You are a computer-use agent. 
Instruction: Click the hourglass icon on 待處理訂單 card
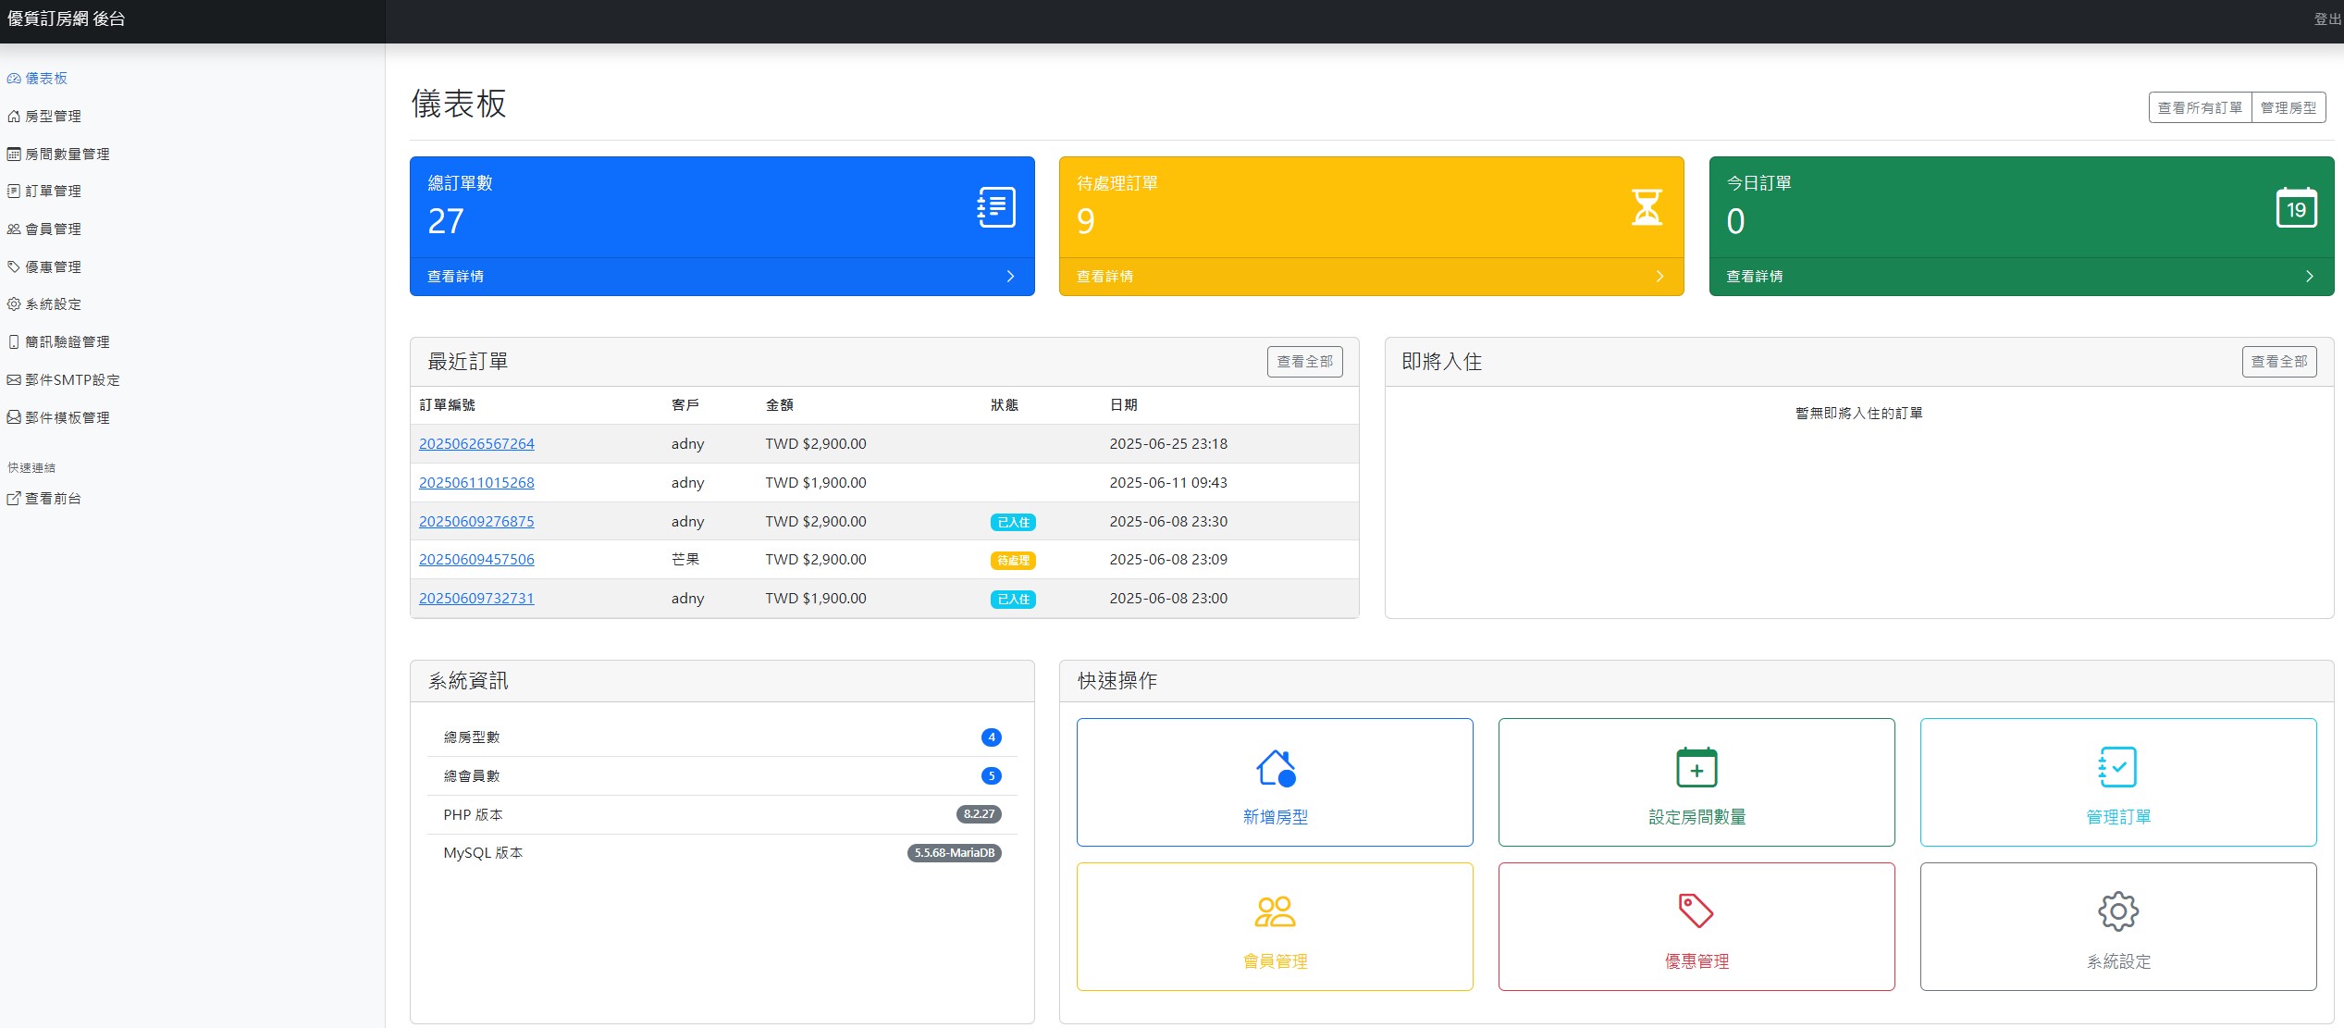pos(1647,207)
